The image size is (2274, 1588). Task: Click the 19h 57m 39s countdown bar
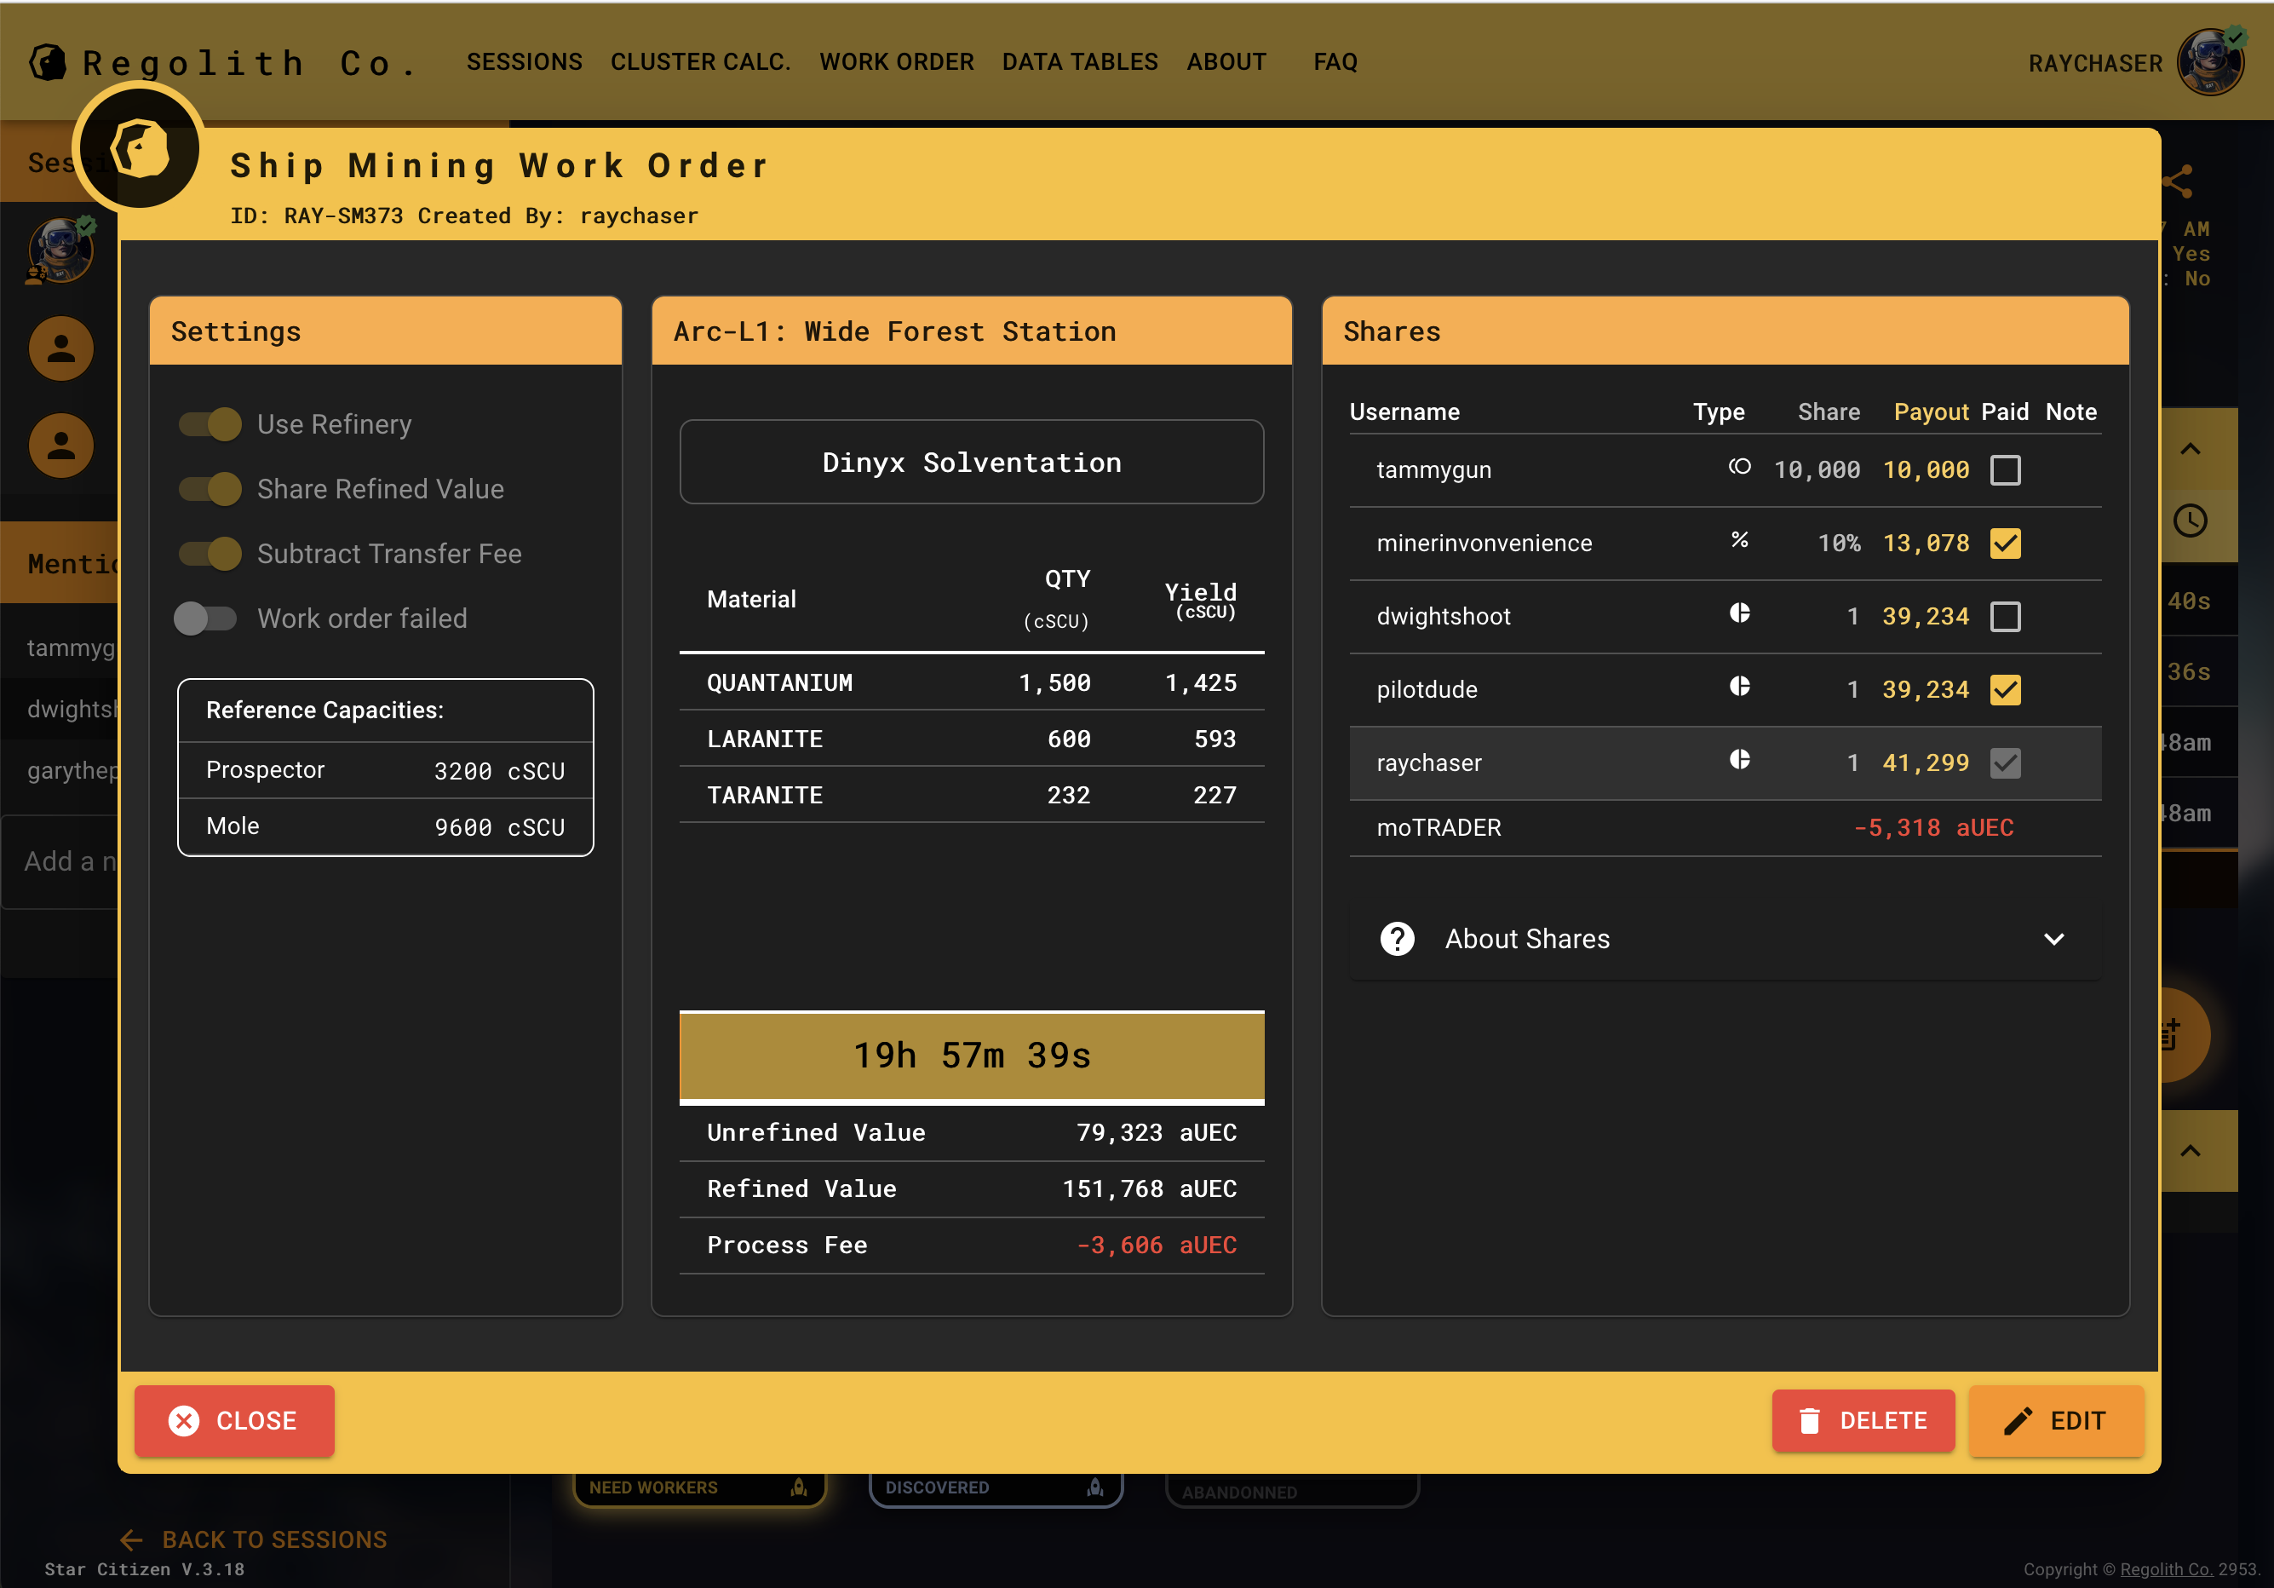972,1056
